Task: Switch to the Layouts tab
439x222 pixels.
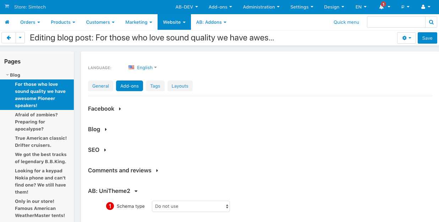Action: (180, 86)
